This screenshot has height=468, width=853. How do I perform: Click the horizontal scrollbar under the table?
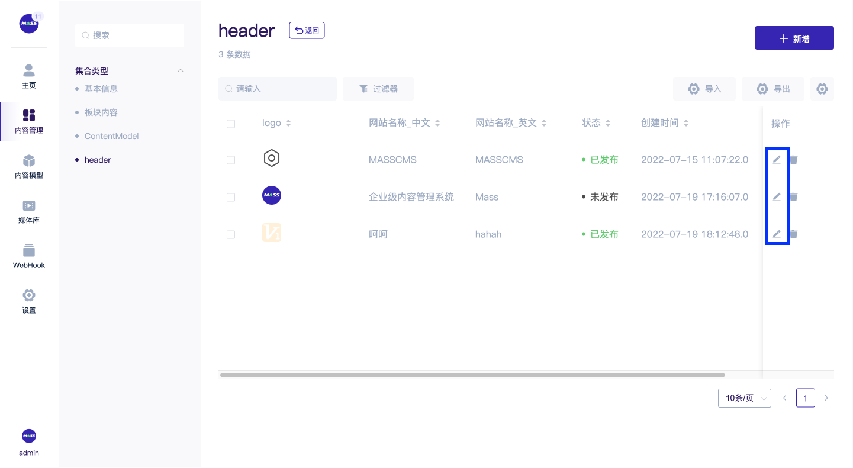(472, 375)
